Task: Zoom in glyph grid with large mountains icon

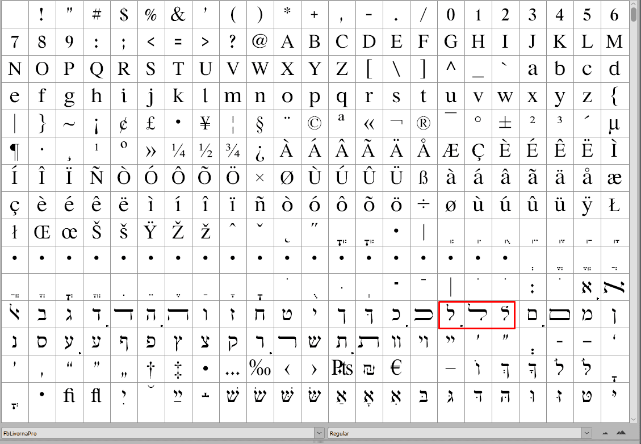Action: pos(621,433)
